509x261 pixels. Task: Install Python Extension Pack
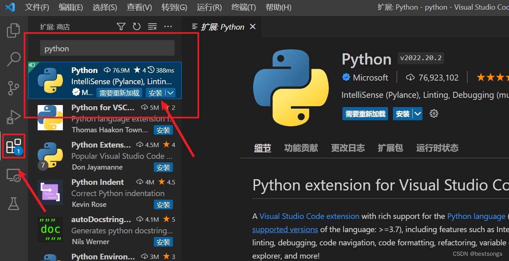(163, 168)
